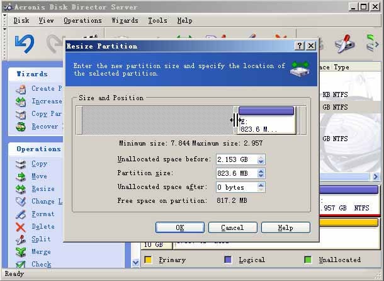Expand the Partition size unit dropdown

click(261, 174)
